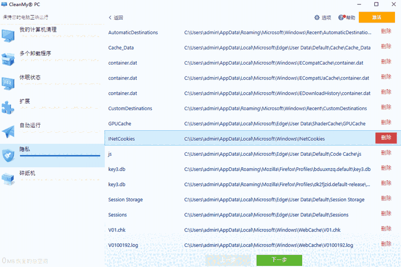Viewport: 401px width, 267px height.
Task: Click the orange 激活 activate button
Action: click(x=377, y=18)
